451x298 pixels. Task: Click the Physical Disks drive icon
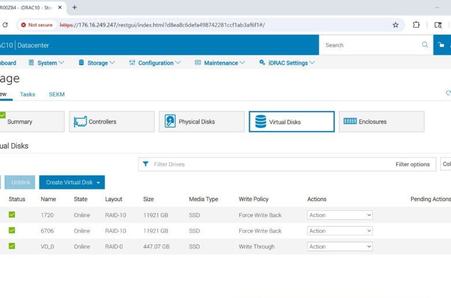coord(170,122)
